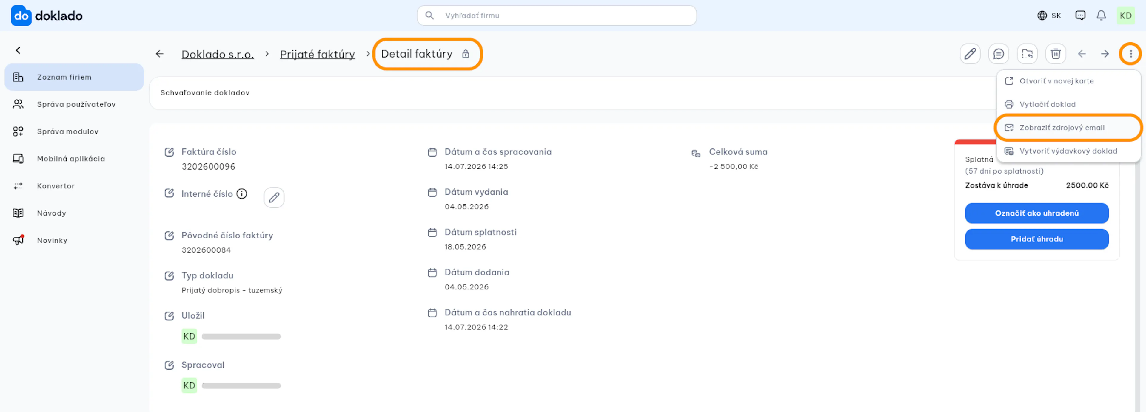Image resolution: width=1146 pixels, height=412 pixels.
Task: Click the Pridať úhradu button
Action: [1036, 239]
